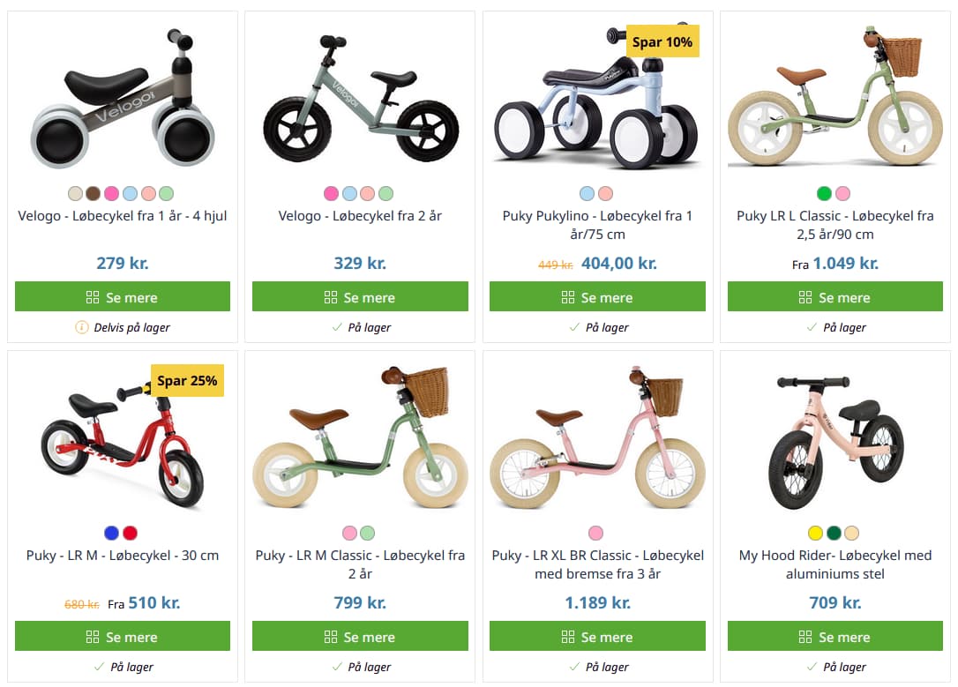
Task: Choose the blue swatch for Puky LR M
Action: click(112, 533)
